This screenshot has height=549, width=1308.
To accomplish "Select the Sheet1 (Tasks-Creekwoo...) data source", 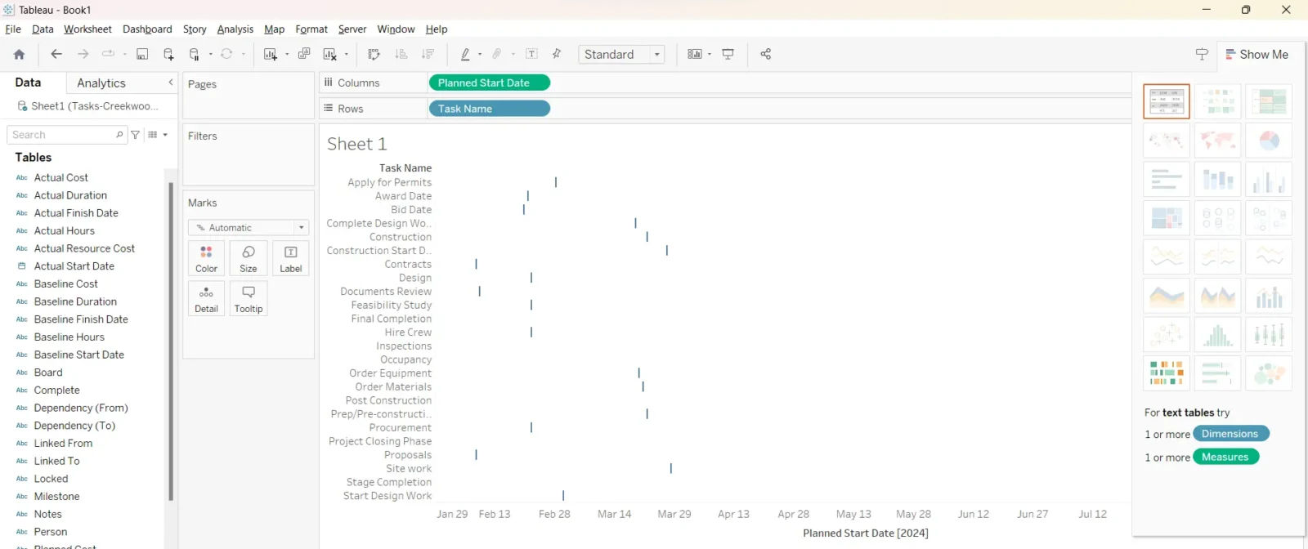I will pyautogui.click(x=88, y=106).
